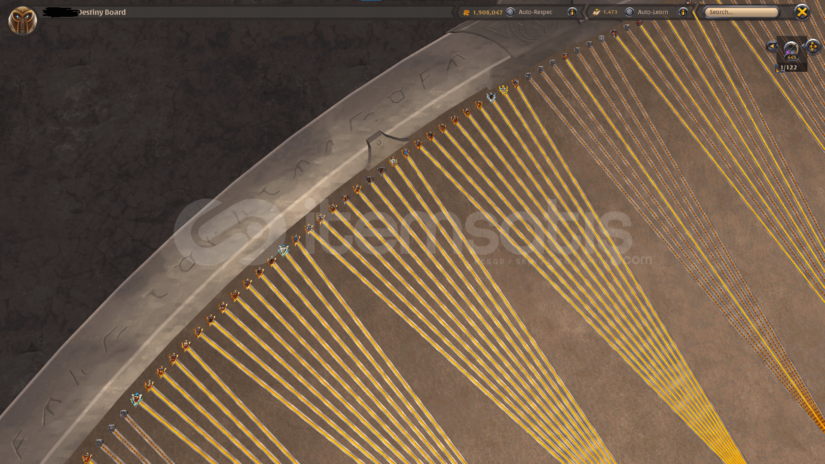The width and height of the screenshot is (825, 464).
Task: Select the 1/122 tracked counter
Action: point(788,67)
